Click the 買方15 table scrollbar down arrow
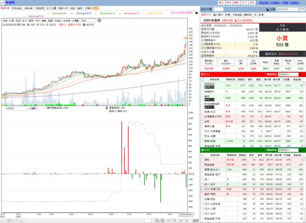The width and height of the screenshot is (306, 223). tap(304, 146)
